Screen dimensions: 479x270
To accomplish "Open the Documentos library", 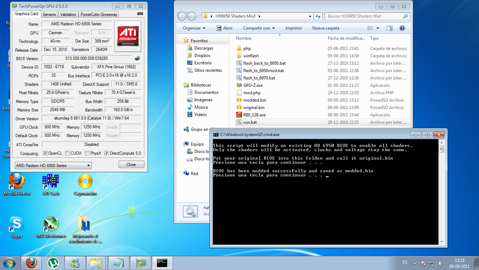I will (x=206, y=92).
